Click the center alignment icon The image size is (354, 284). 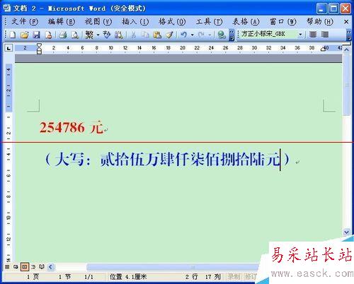[x=313, y=35]
